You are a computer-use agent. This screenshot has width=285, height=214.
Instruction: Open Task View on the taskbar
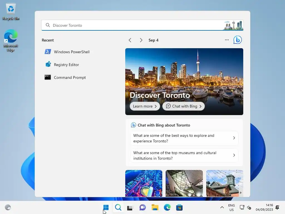[x=130, y=207]
